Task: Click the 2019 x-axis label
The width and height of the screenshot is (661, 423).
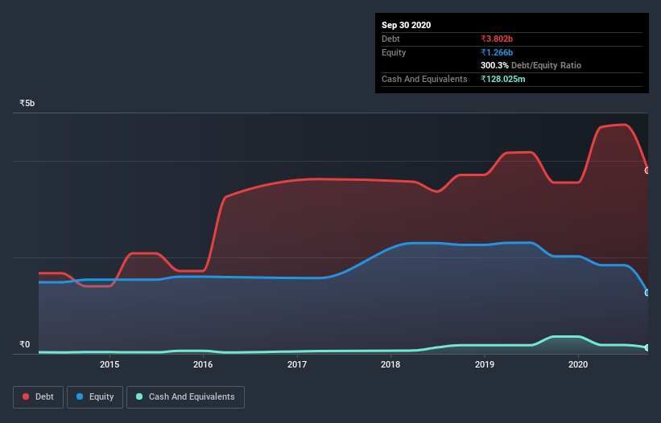Action: 485,364
